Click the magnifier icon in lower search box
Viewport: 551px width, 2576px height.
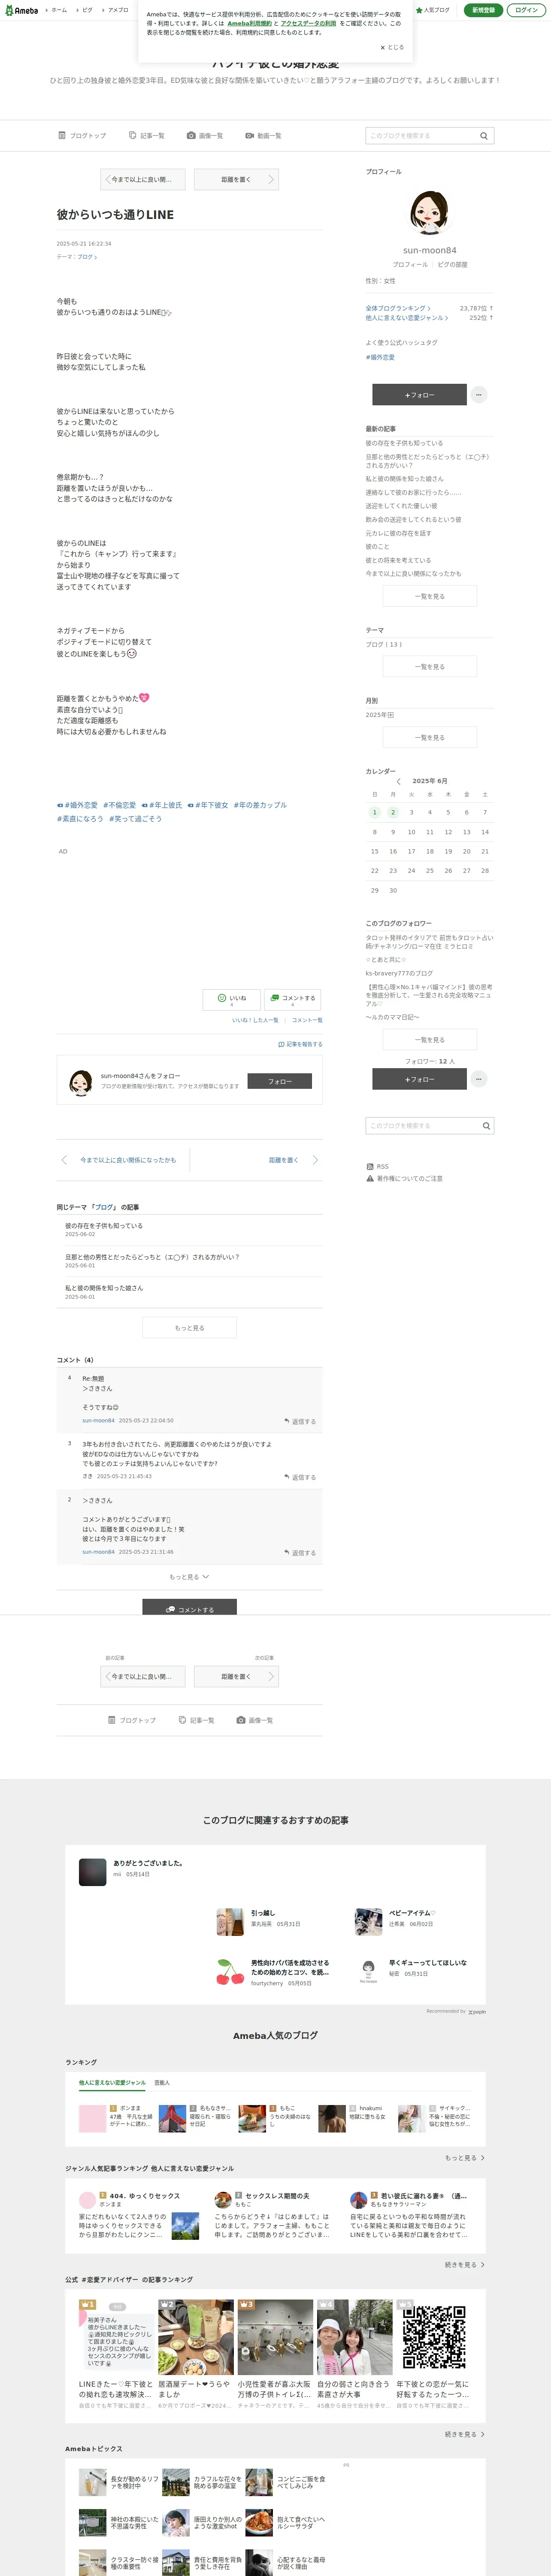[486, 1126]
